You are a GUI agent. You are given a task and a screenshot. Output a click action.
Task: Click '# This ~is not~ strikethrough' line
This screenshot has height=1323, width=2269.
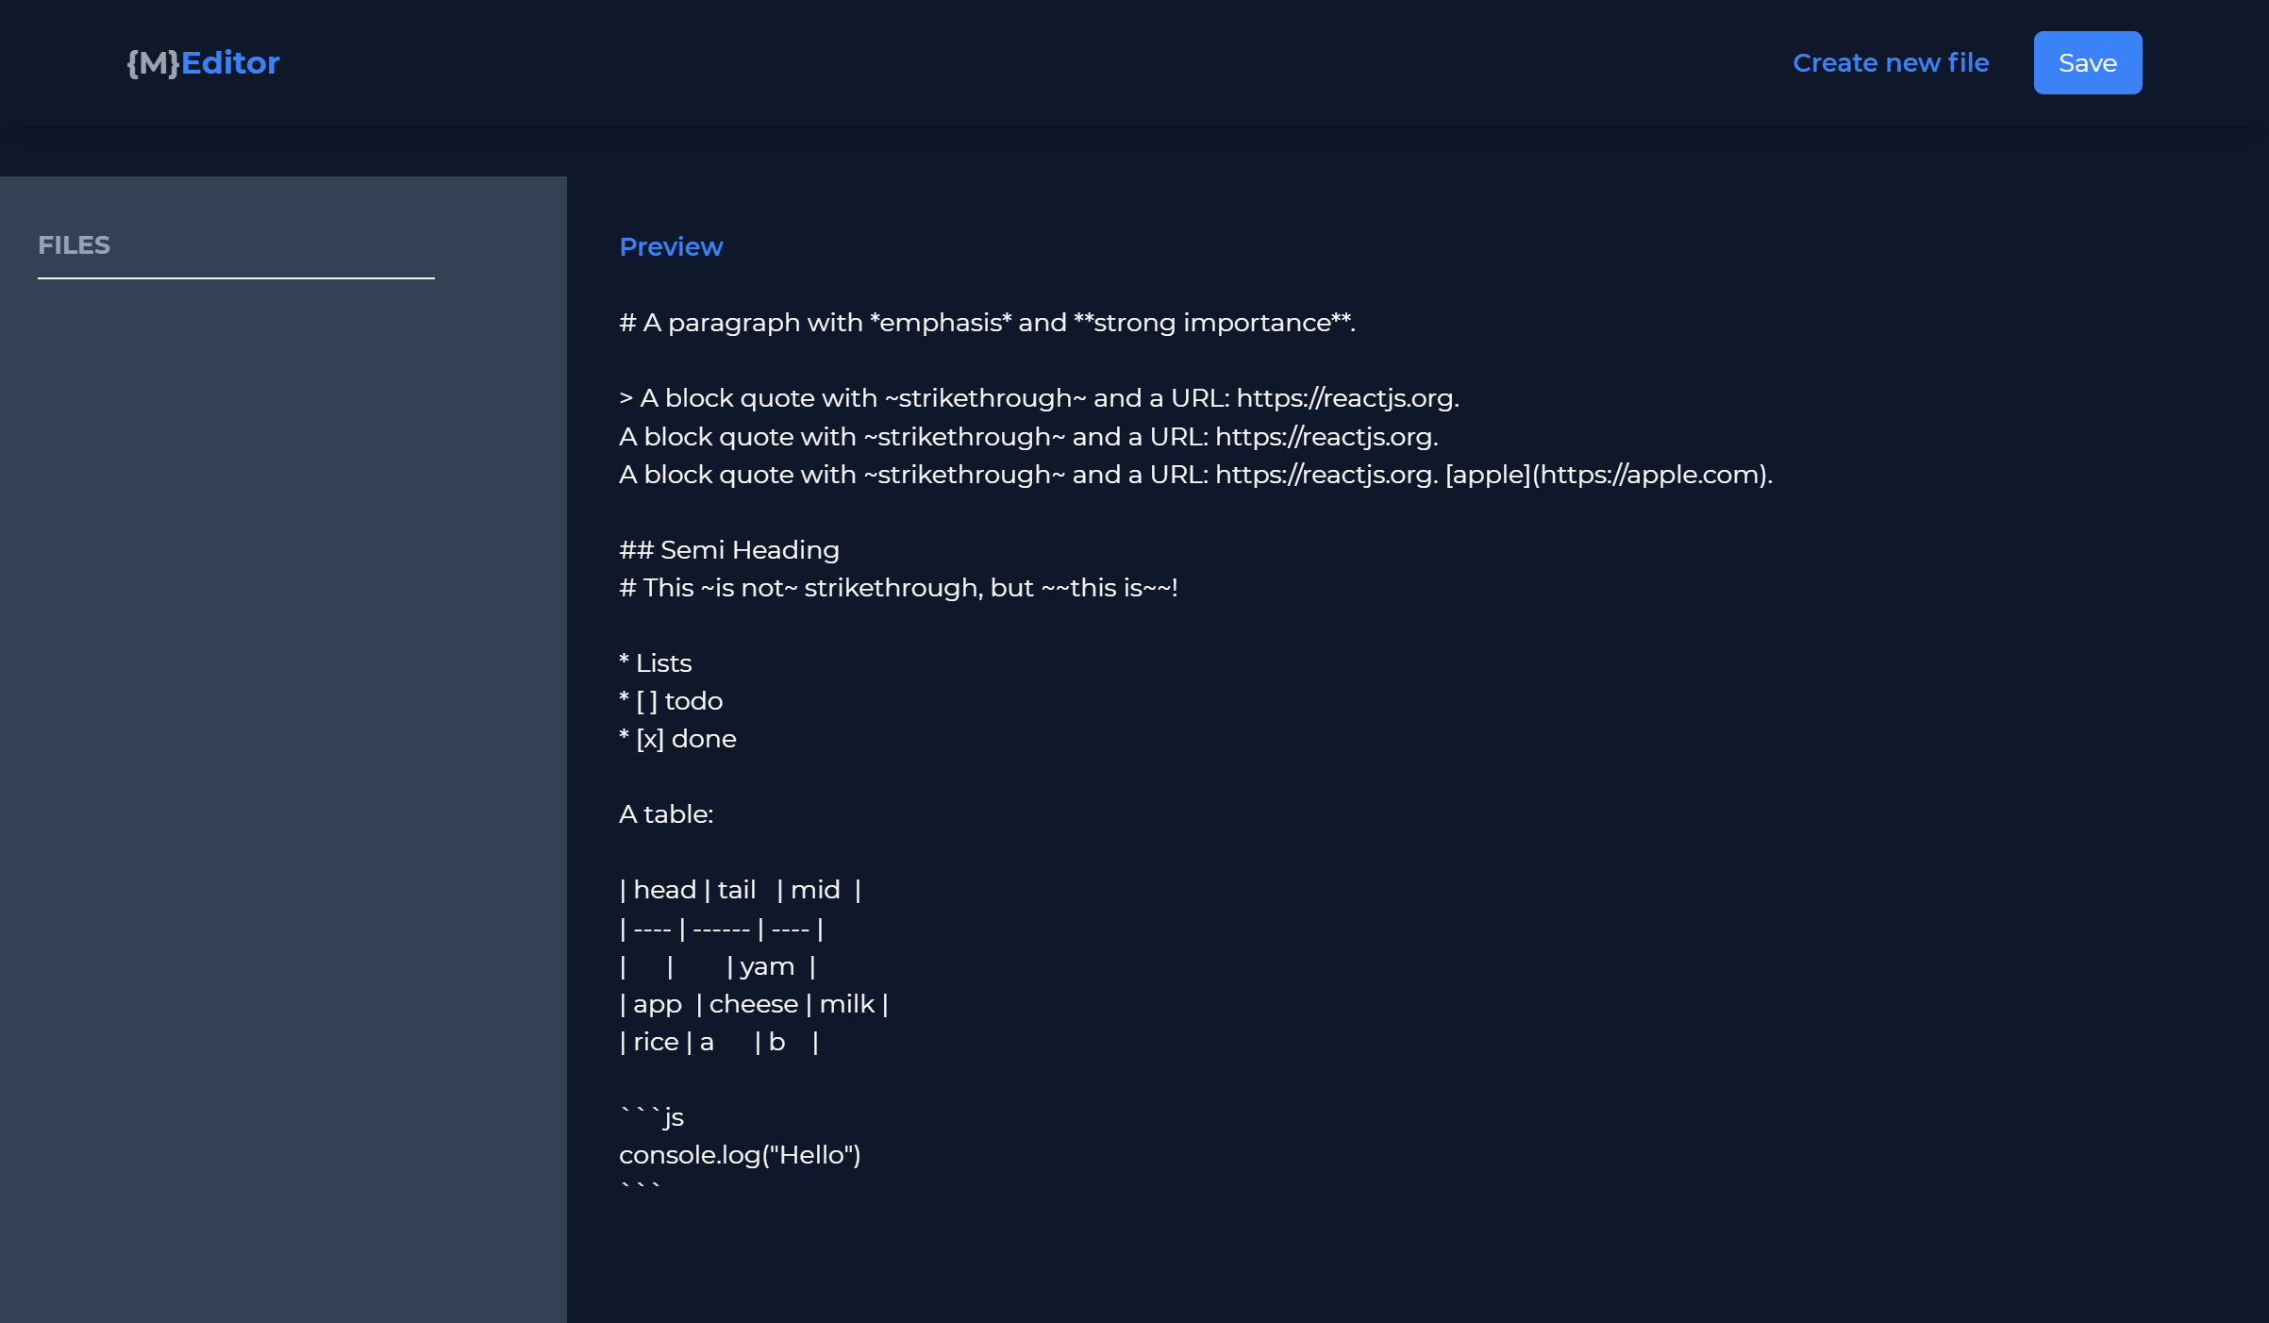click(898, 587)
